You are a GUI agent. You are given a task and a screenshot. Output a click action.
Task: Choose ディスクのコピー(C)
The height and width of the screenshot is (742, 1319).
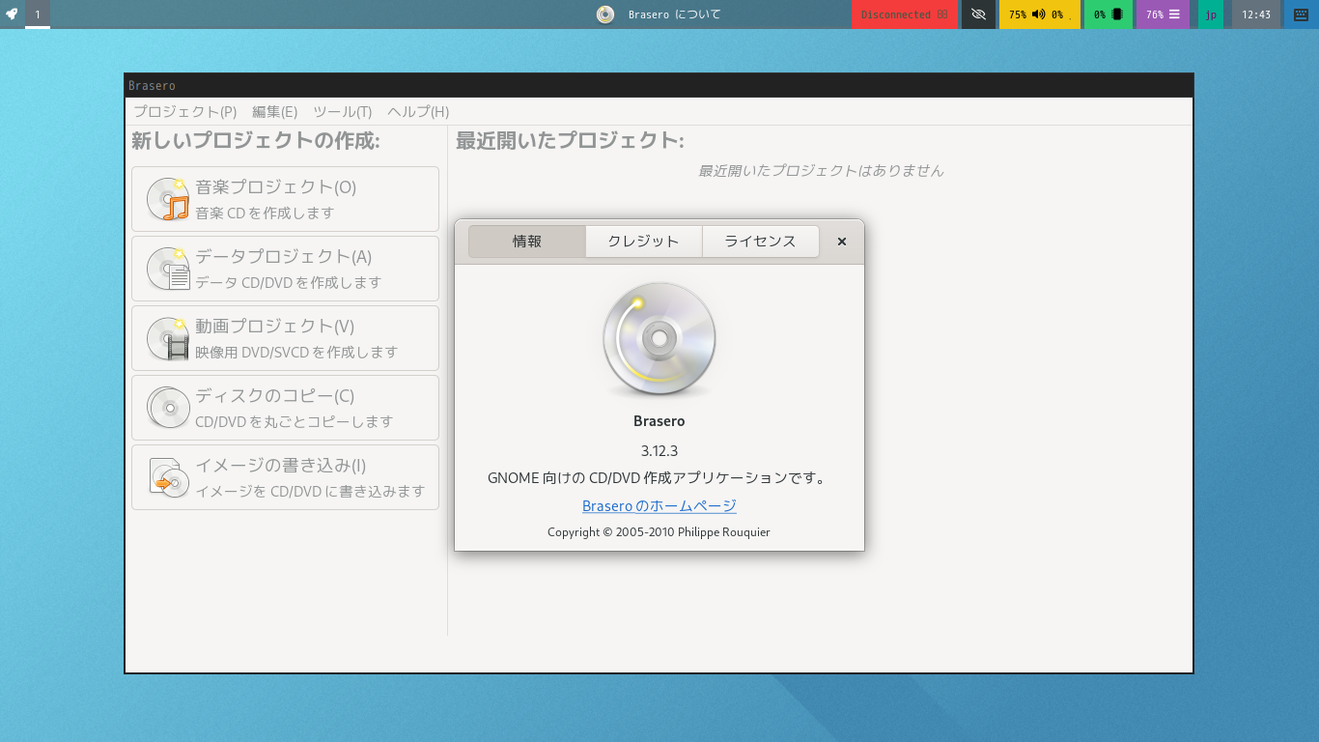[x=285, y=408]
